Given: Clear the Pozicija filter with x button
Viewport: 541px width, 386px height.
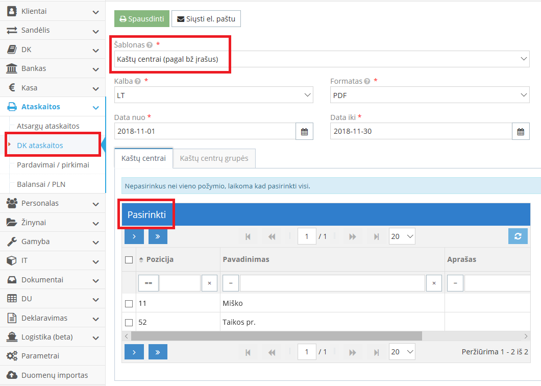Looking at the screenshot, I should 209,283.
